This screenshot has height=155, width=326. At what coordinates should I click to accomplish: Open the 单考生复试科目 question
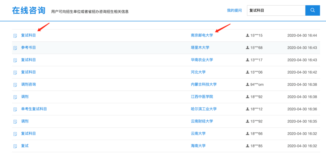(x=34, y=109)
